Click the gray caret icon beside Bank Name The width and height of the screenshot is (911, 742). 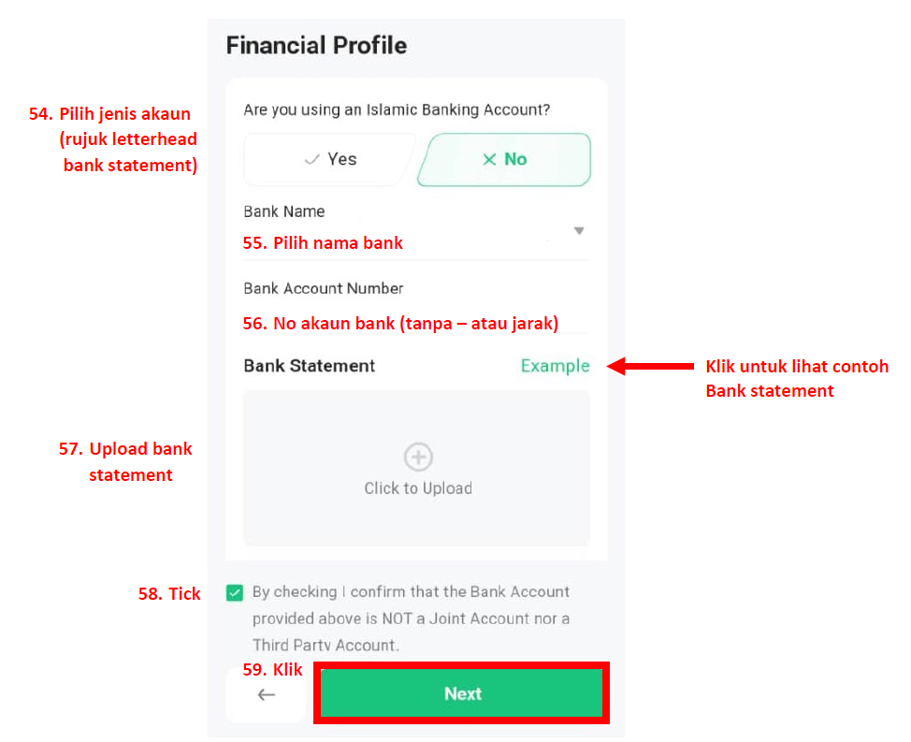coord(578,230)
